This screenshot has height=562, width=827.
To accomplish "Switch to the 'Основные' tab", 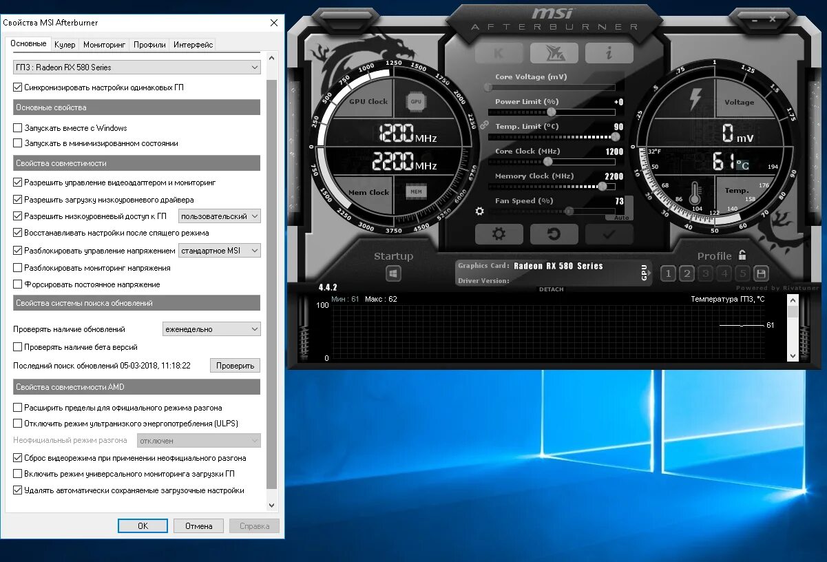I will tap(28, 43).
